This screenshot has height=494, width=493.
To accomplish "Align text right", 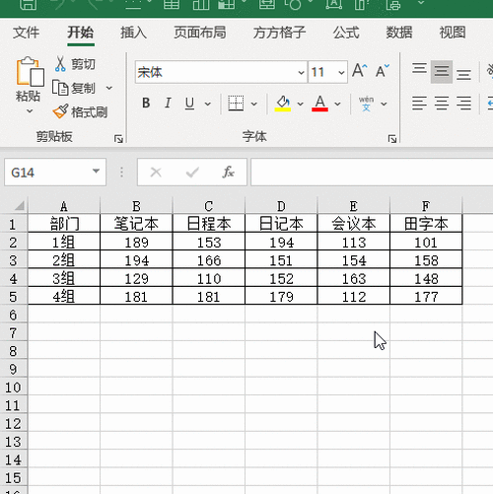I will point(463,104).
